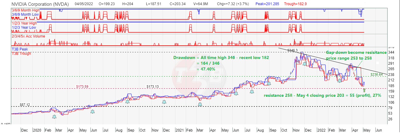Select the 3/6/9 Month Low legend label
The width and height of the screenshot is (400, 137).
pyautogui.click(x=25, y=14)
